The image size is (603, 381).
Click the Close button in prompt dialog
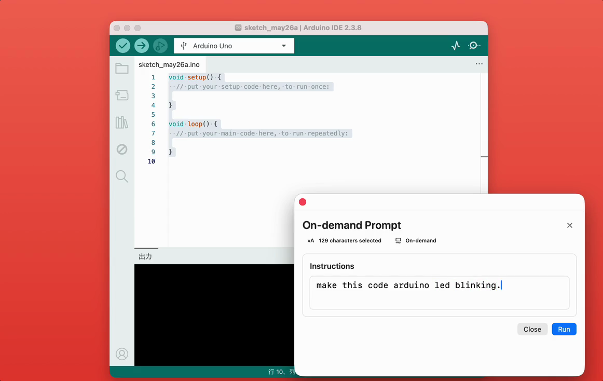pyautogui.click(x=532, y=330)
